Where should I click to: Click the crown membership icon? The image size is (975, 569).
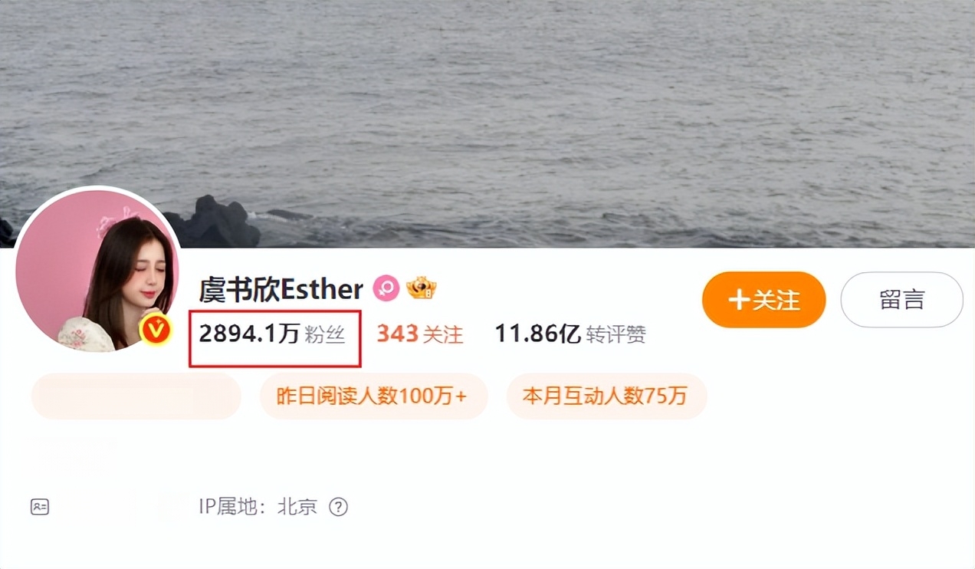pos(421,288)
